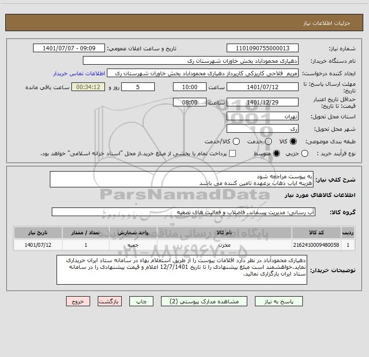Image resolution: width=369 pixels, height=357 pixels.
Task: Click the تاریخ نیاز column header
Action: (38, 232)
